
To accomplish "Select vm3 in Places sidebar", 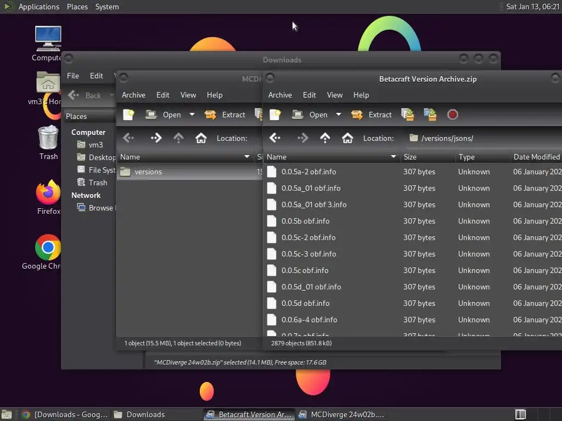I will pyautogui.click(x=91, y=145).
